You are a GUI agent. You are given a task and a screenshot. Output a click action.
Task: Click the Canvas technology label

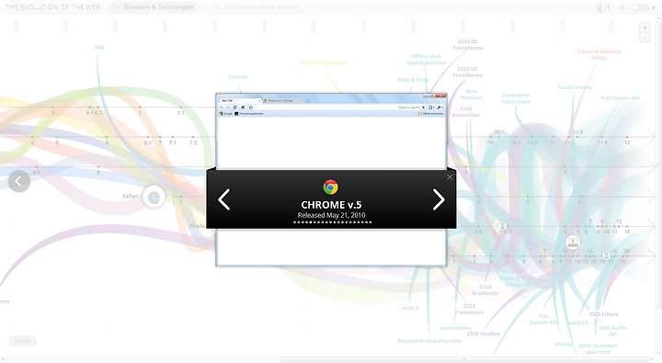[238, 77]
